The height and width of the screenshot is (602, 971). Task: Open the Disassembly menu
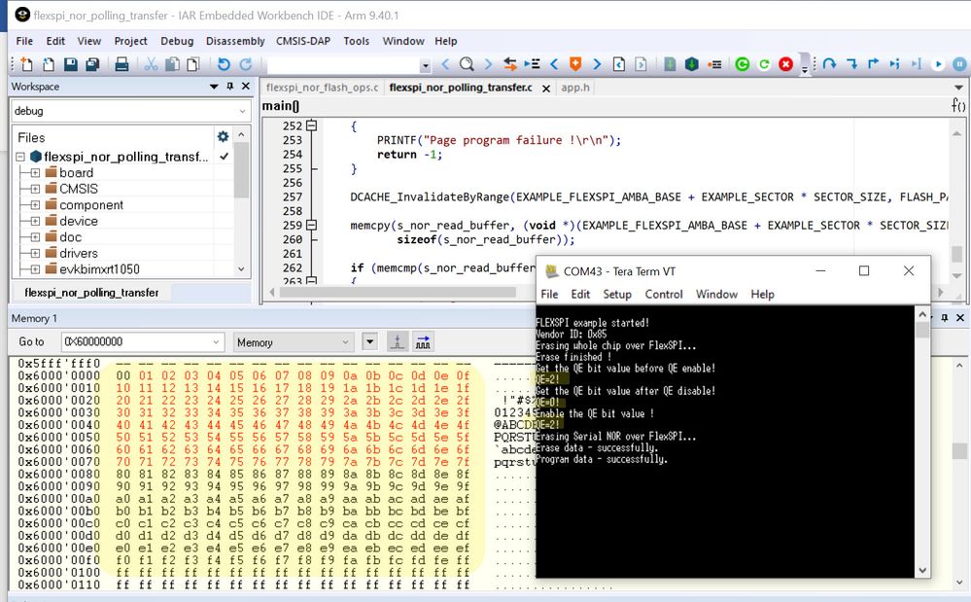pos(235,41)
